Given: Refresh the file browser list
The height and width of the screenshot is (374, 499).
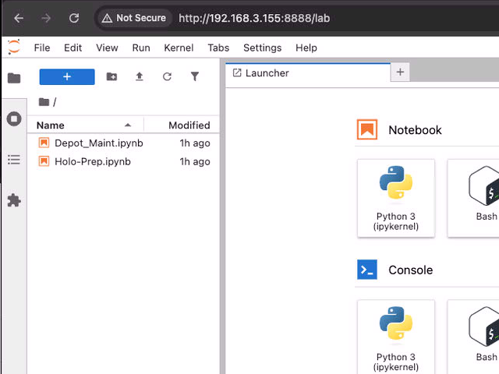Looking at the screenshot, I should point(167,76).
